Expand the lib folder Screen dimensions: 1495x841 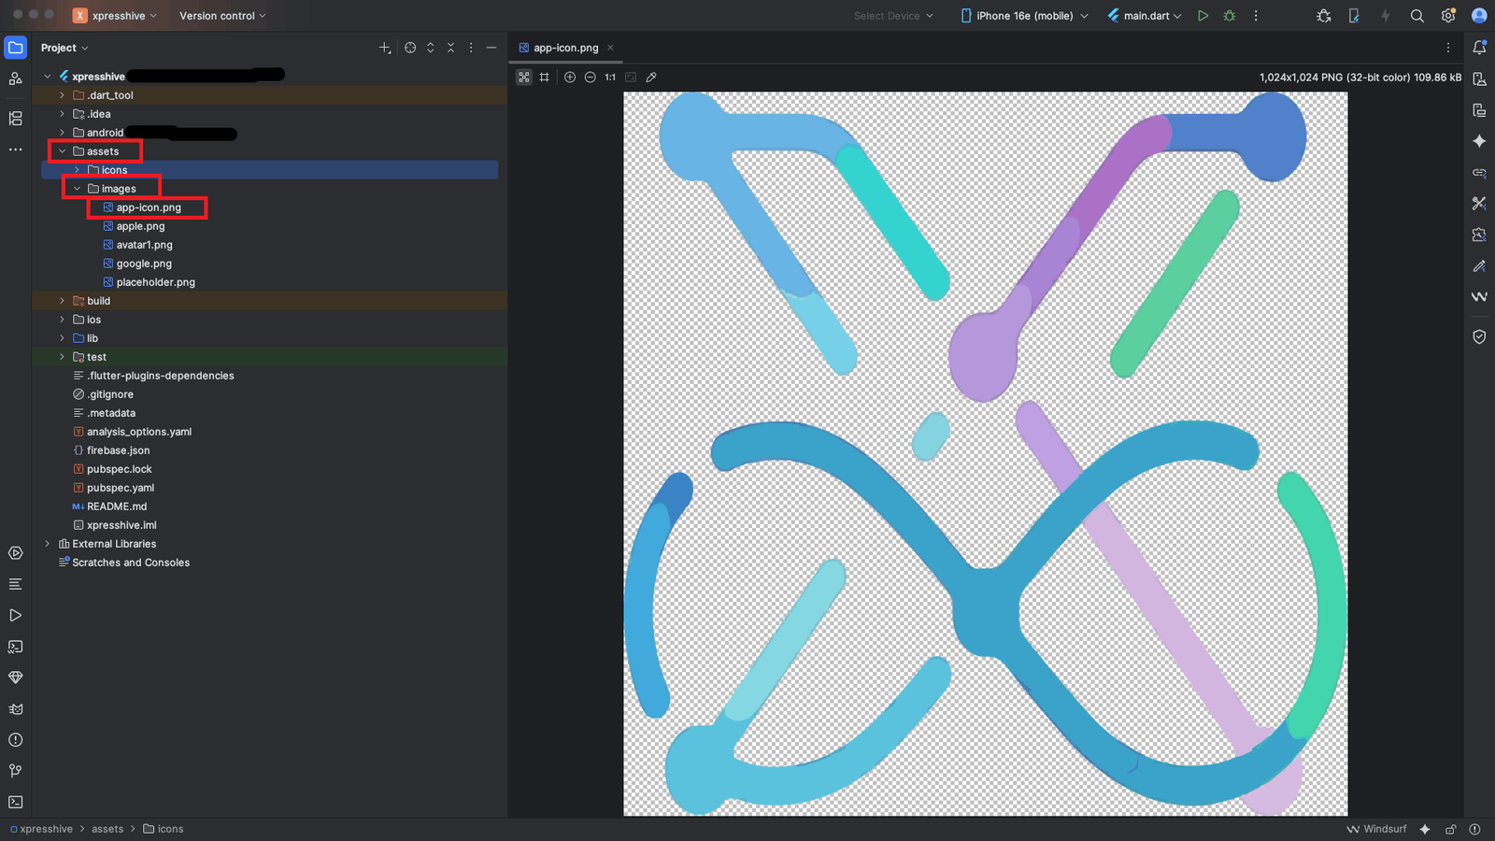point(63,338)
